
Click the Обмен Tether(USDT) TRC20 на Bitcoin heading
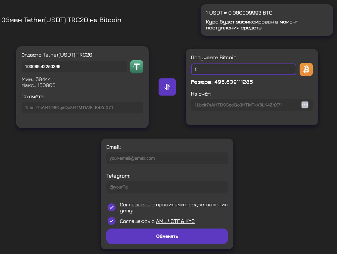tap(62, 20)
